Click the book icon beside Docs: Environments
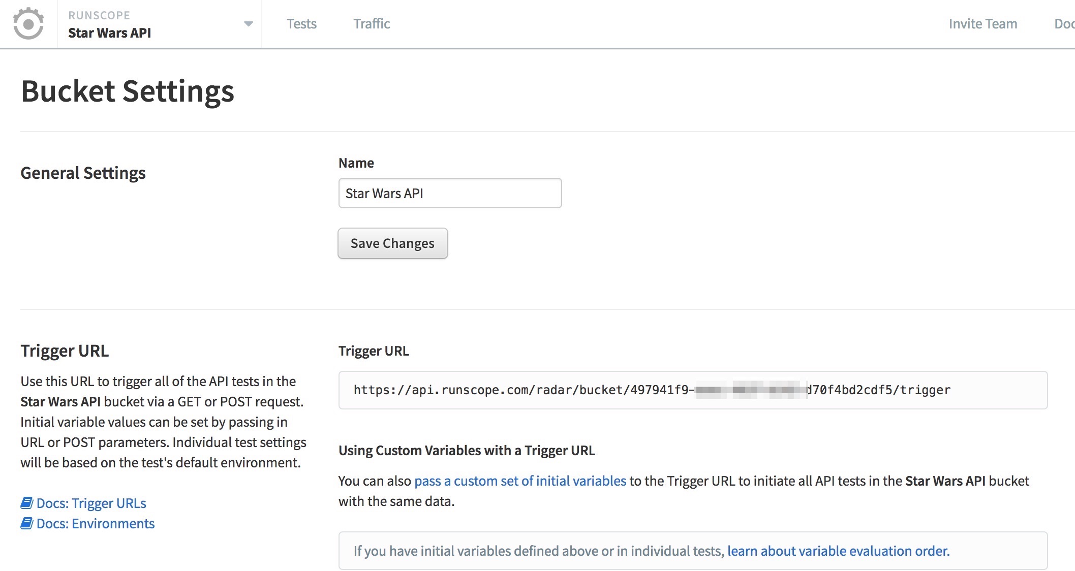 tap(27, 523)
